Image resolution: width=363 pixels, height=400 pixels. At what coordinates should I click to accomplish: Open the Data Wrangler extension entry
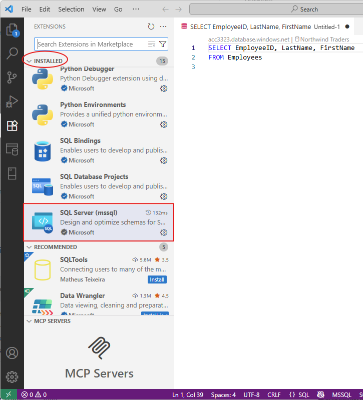[99, 302]
